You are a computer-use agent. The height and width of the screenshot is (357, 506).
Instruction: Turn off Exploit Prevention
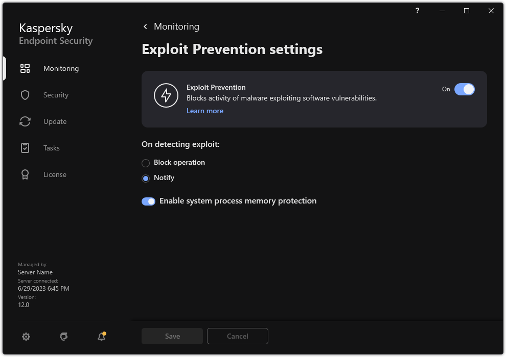point(465,89)
